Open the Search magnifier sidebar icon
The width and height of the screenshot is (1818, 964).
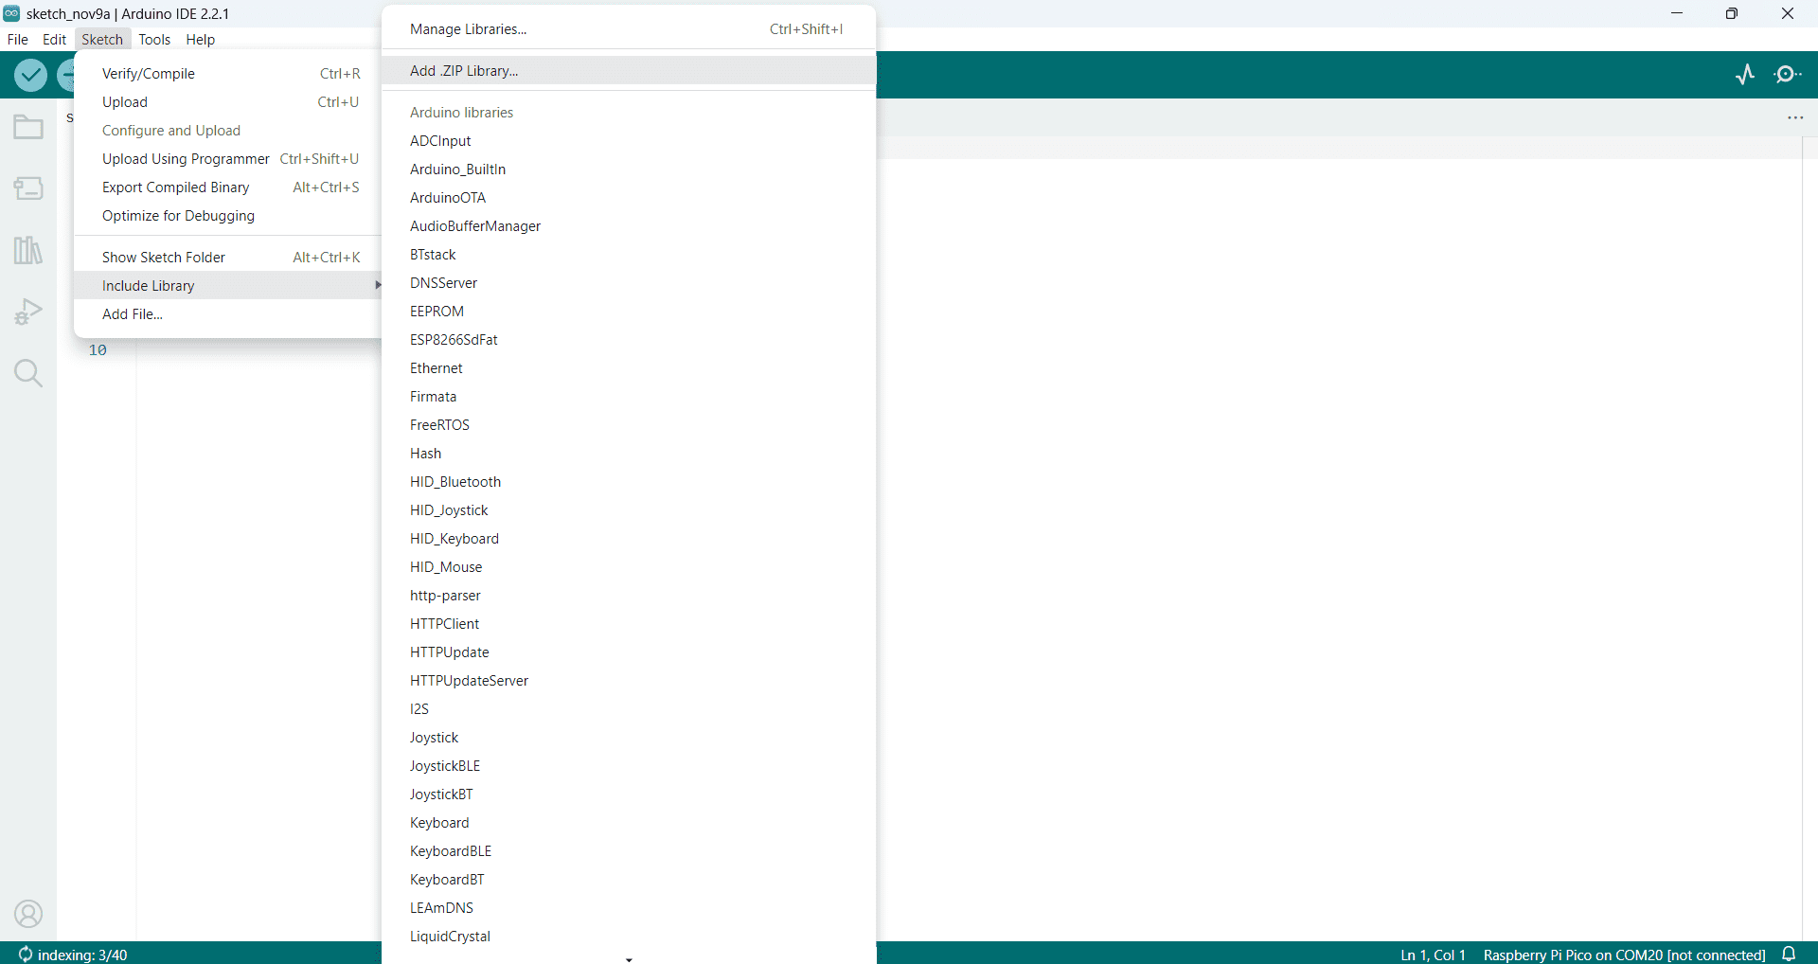click(x=28, y=373)
